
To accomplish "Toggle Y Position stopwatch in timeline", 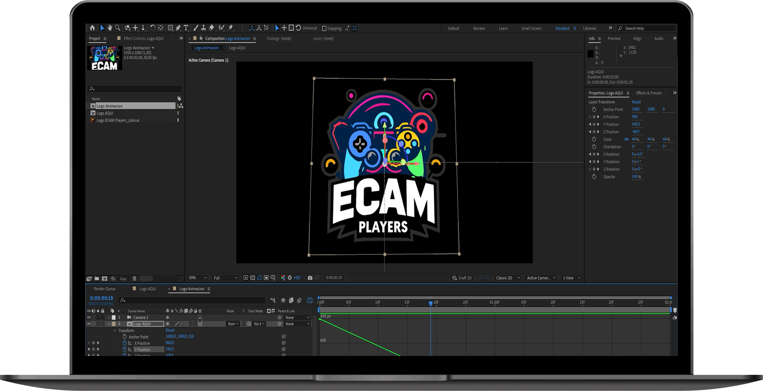I will click(124, 349).
